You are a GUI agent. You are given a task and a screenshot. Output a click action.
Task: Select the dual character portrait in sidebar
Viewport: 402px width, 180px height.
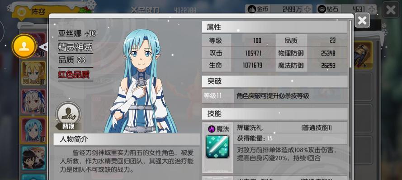(34, 157)
